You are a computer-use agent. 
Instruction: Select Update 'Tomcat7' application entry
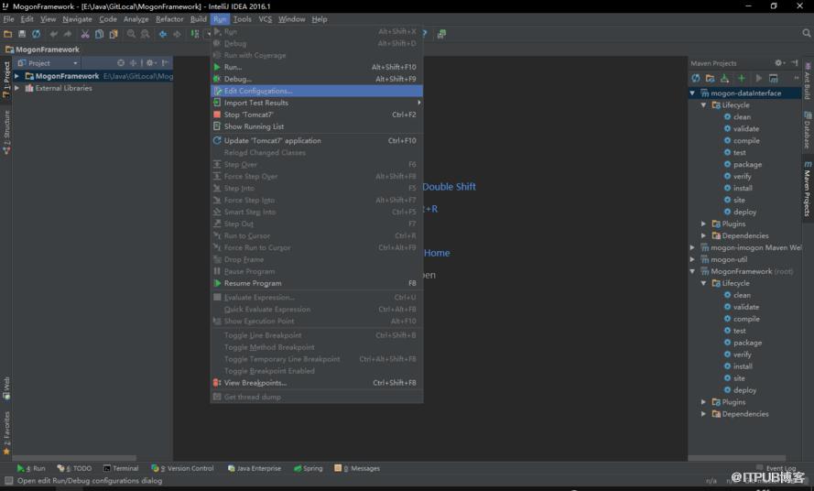(317, 141)
